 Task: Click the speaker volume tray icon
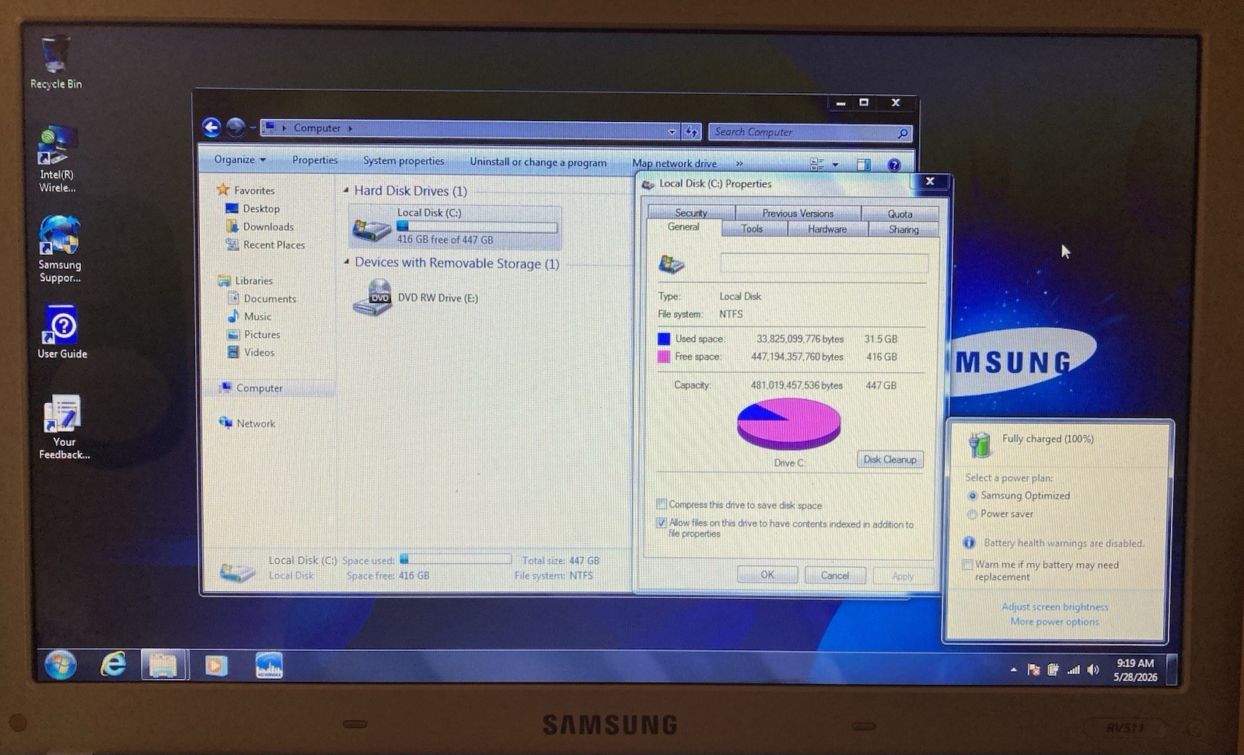[x=1093, y=670]
